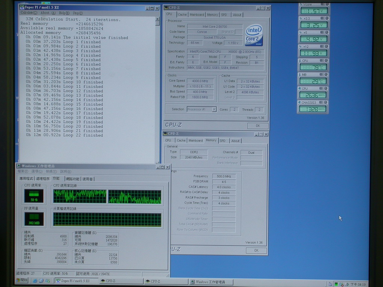Click the Bus Speed 400.0 MHz value
This screenshot has height=287, width=383.
pos(200,92)
